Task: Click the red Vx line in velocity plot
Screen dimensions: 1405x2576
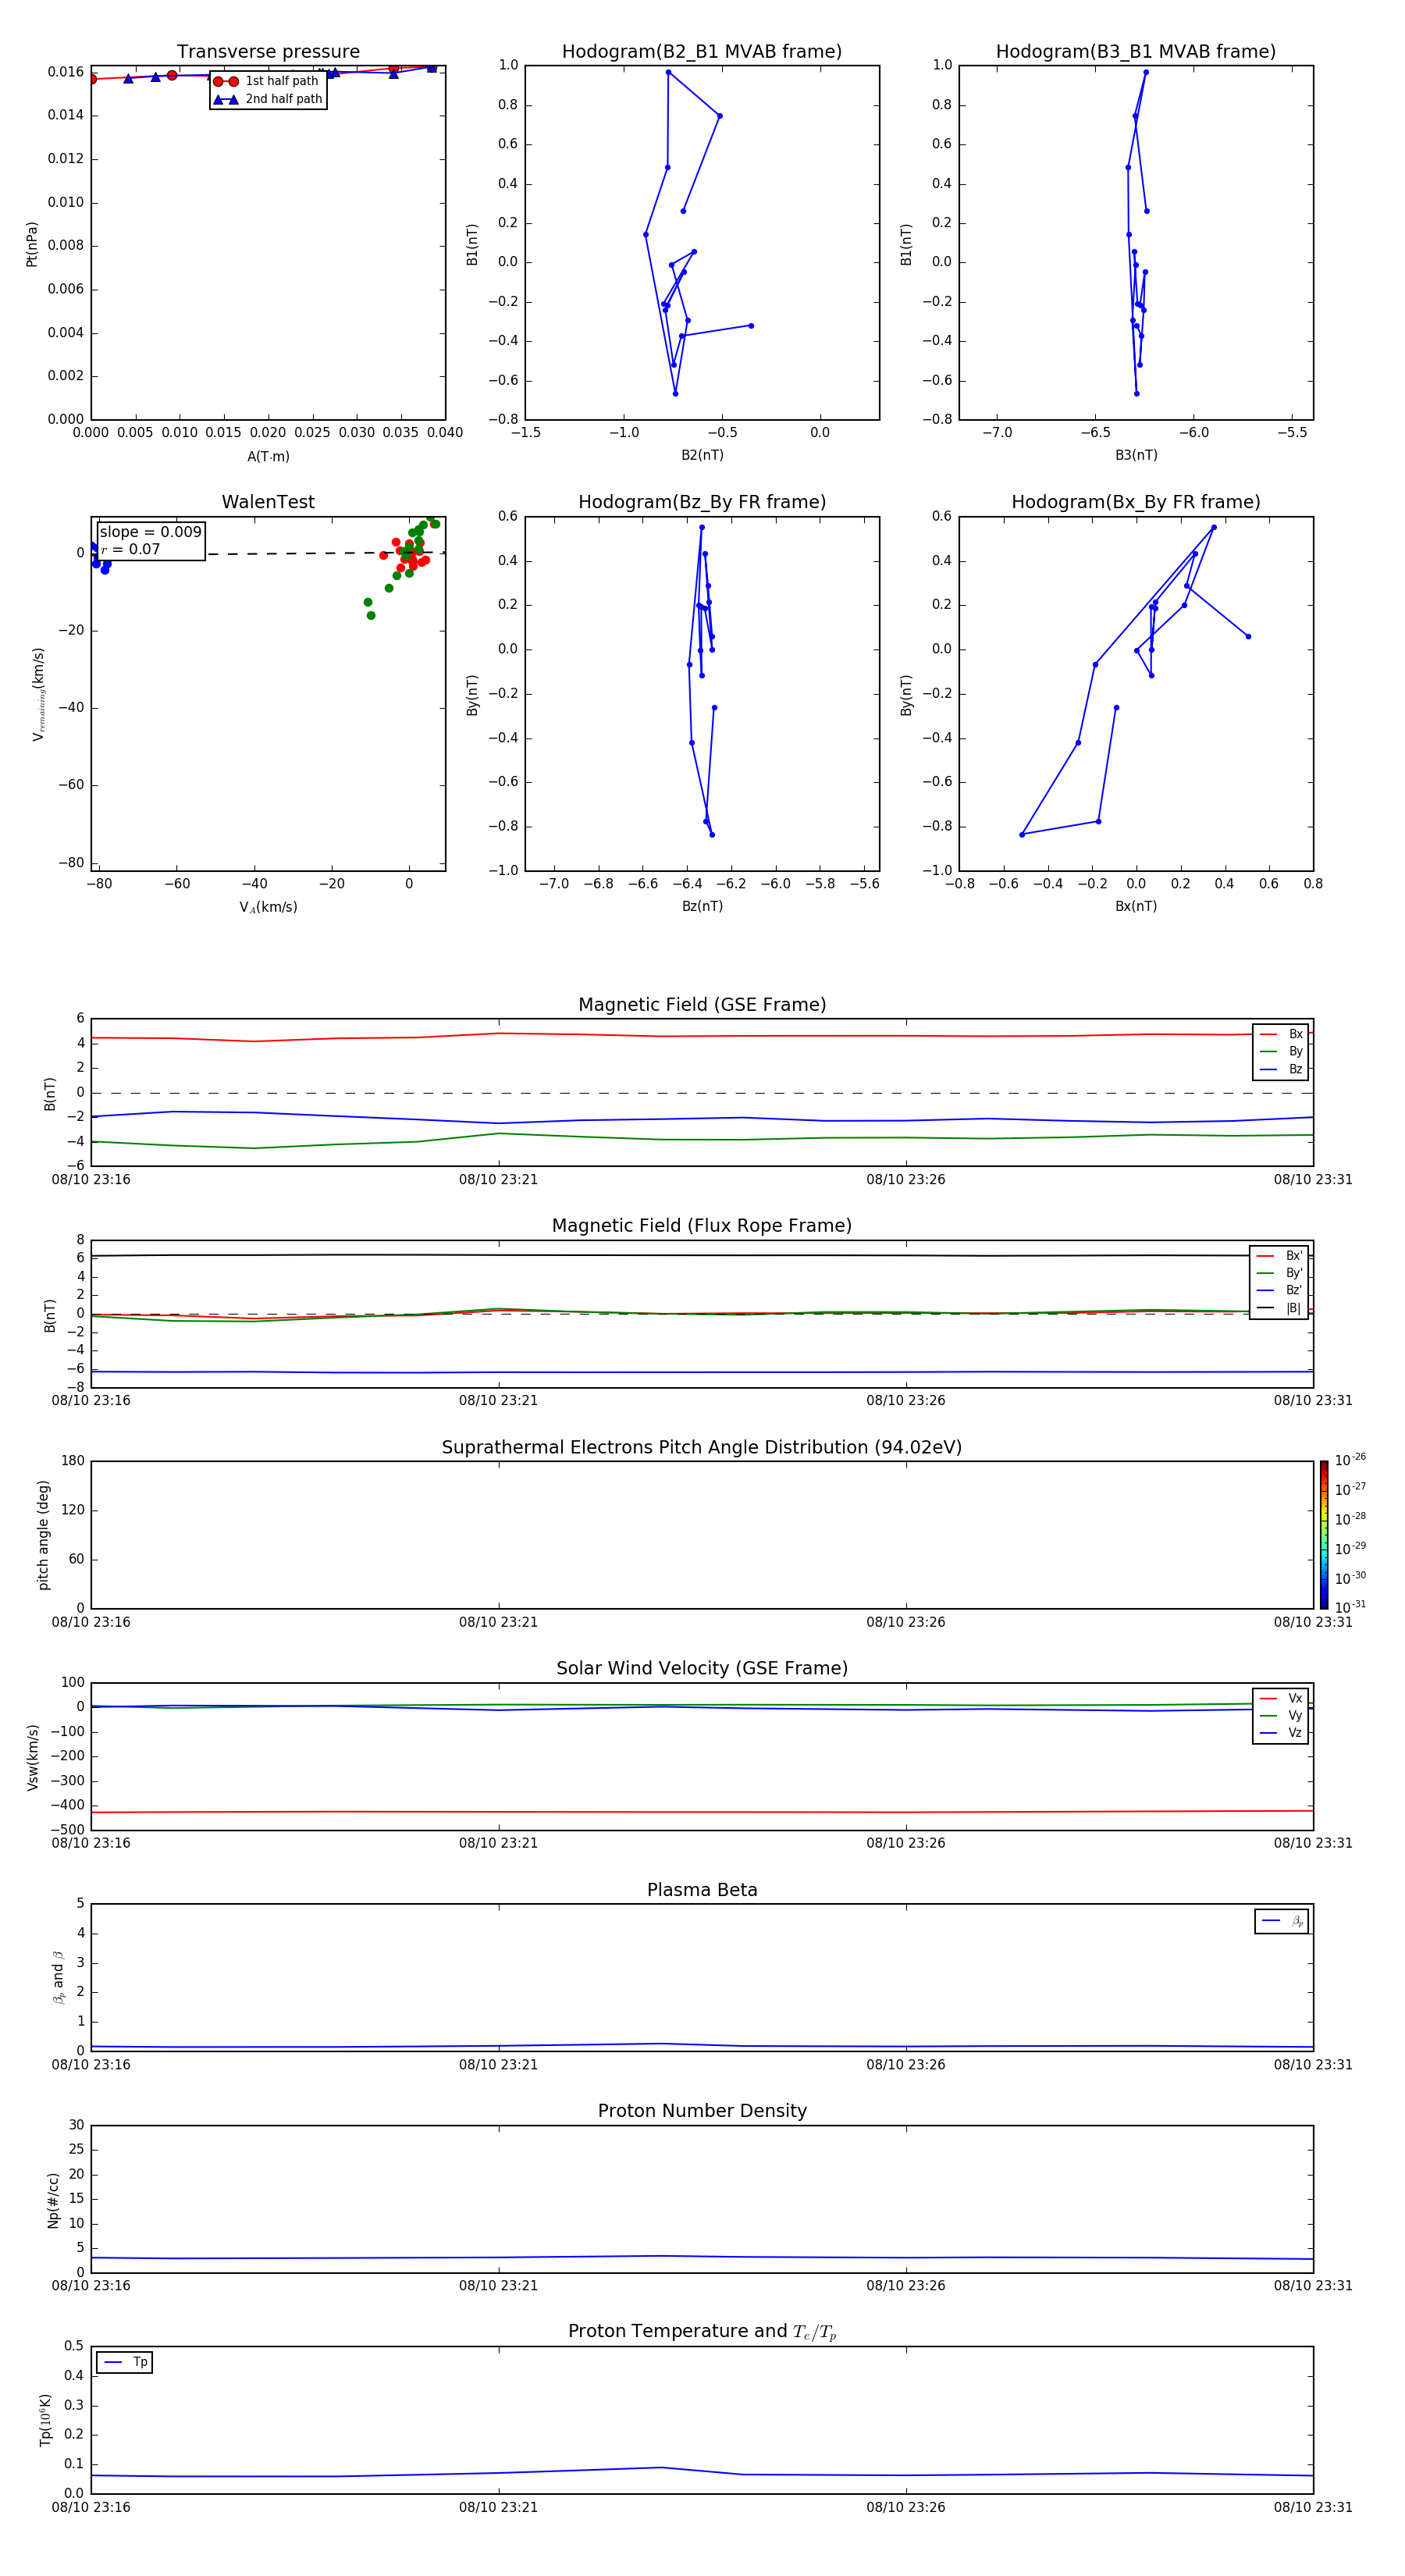Action: click(x=702, y=1812)
